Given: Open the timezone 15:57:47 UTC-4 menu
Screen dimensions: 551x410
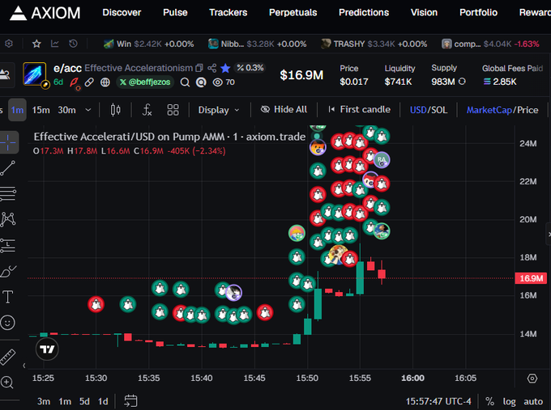Looking at the screenshot, I should tap(438, 401).
